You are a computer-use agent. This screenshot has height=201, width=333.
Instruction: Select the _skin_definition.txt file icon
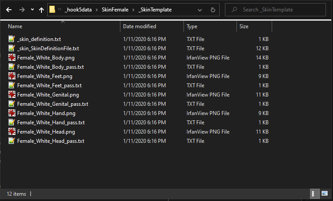coord(11,39)
